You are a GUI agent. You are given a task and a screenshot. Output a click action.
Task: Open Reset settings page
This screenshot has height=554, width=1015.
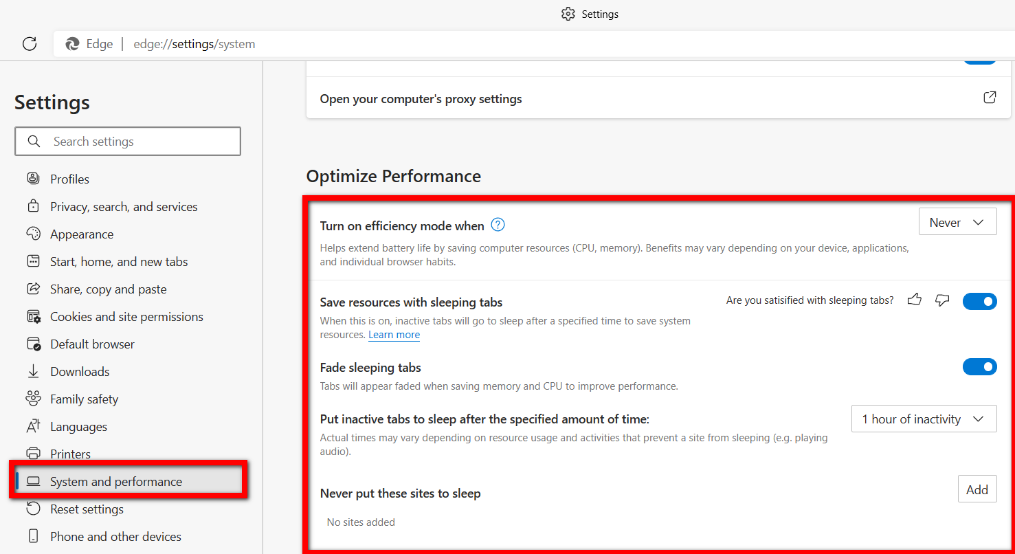pos(87,509)
